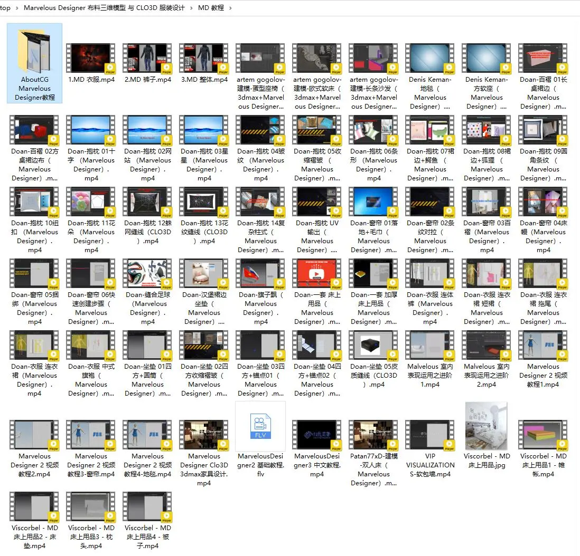Click file name Viscorbel - MD 床上用品3 - 枕头.mp4
Screen dimensions: 580x556
pyautogui.click(x=91, y=537)
